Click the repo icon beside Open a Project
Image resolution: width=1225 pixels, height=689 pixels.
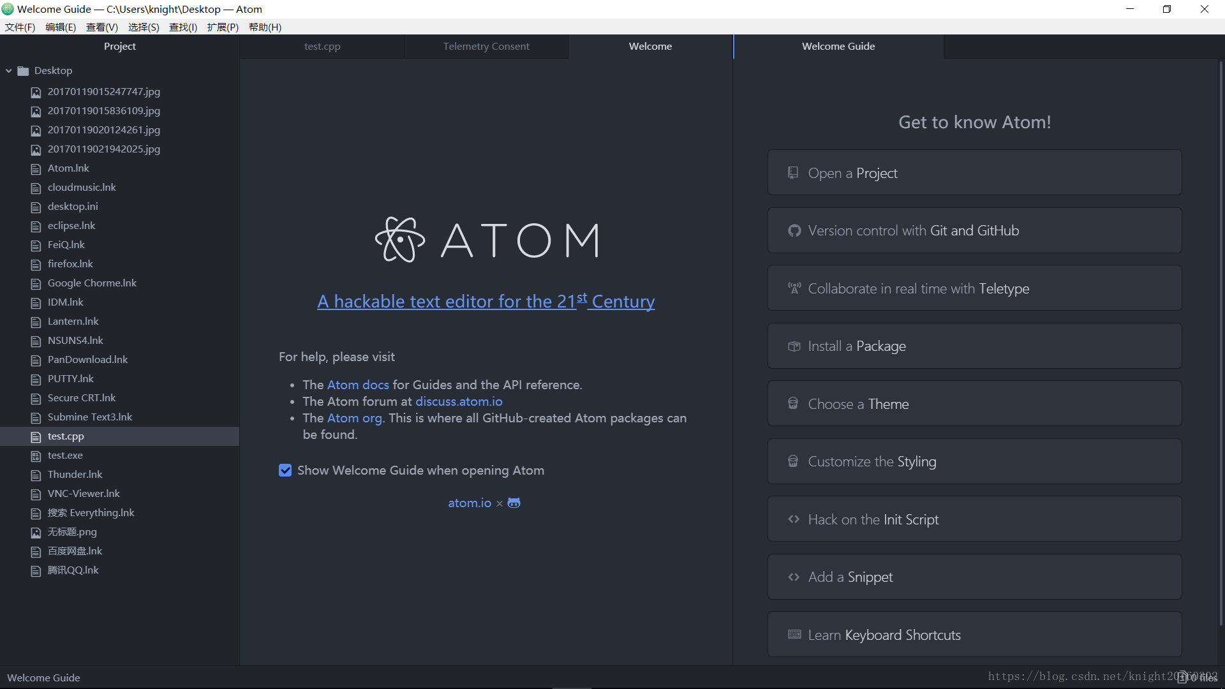[793, 173]
